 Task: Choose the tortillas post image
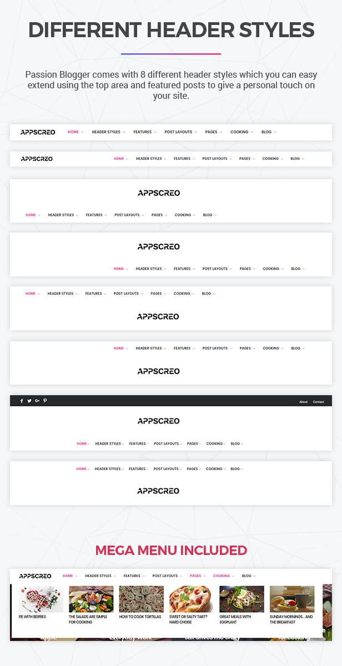(142, 599)
